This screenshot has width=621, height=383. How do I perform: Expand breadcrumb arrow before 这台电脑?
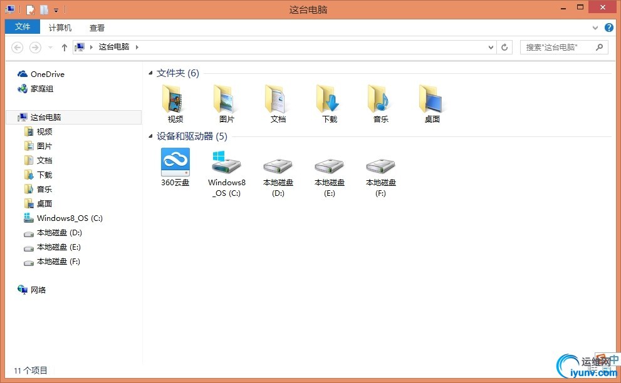point(91,47)
